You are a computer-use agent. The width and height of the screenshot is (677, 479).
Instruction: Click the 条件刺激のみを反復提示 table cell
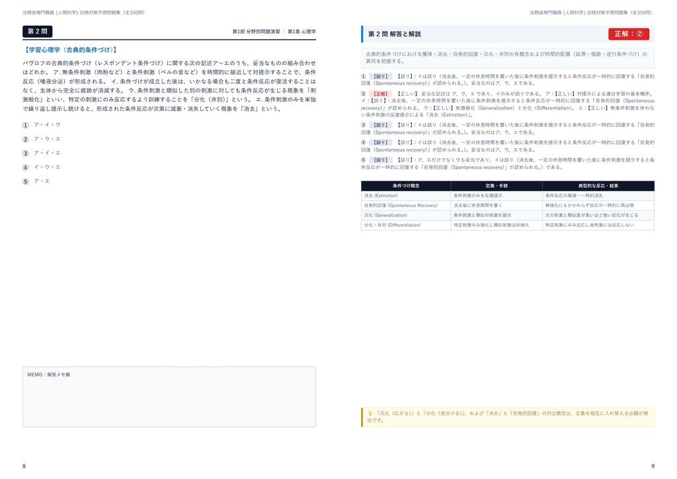(x=497, y=196)
